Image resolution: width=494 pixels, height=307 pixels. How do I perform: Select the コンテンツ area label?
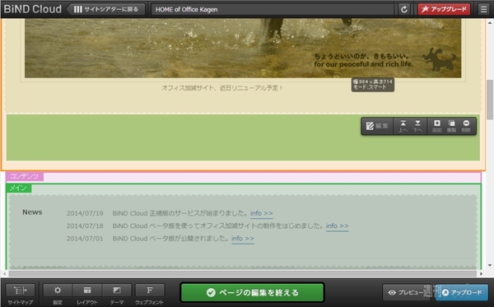pos(25,176)
